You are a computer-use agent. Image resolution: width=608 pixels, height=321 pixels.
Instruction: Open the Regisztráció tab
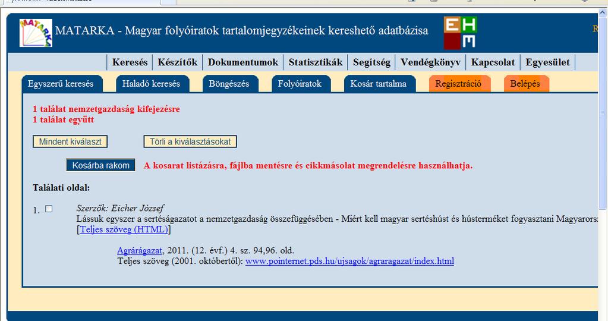click(x=459, y=84)
